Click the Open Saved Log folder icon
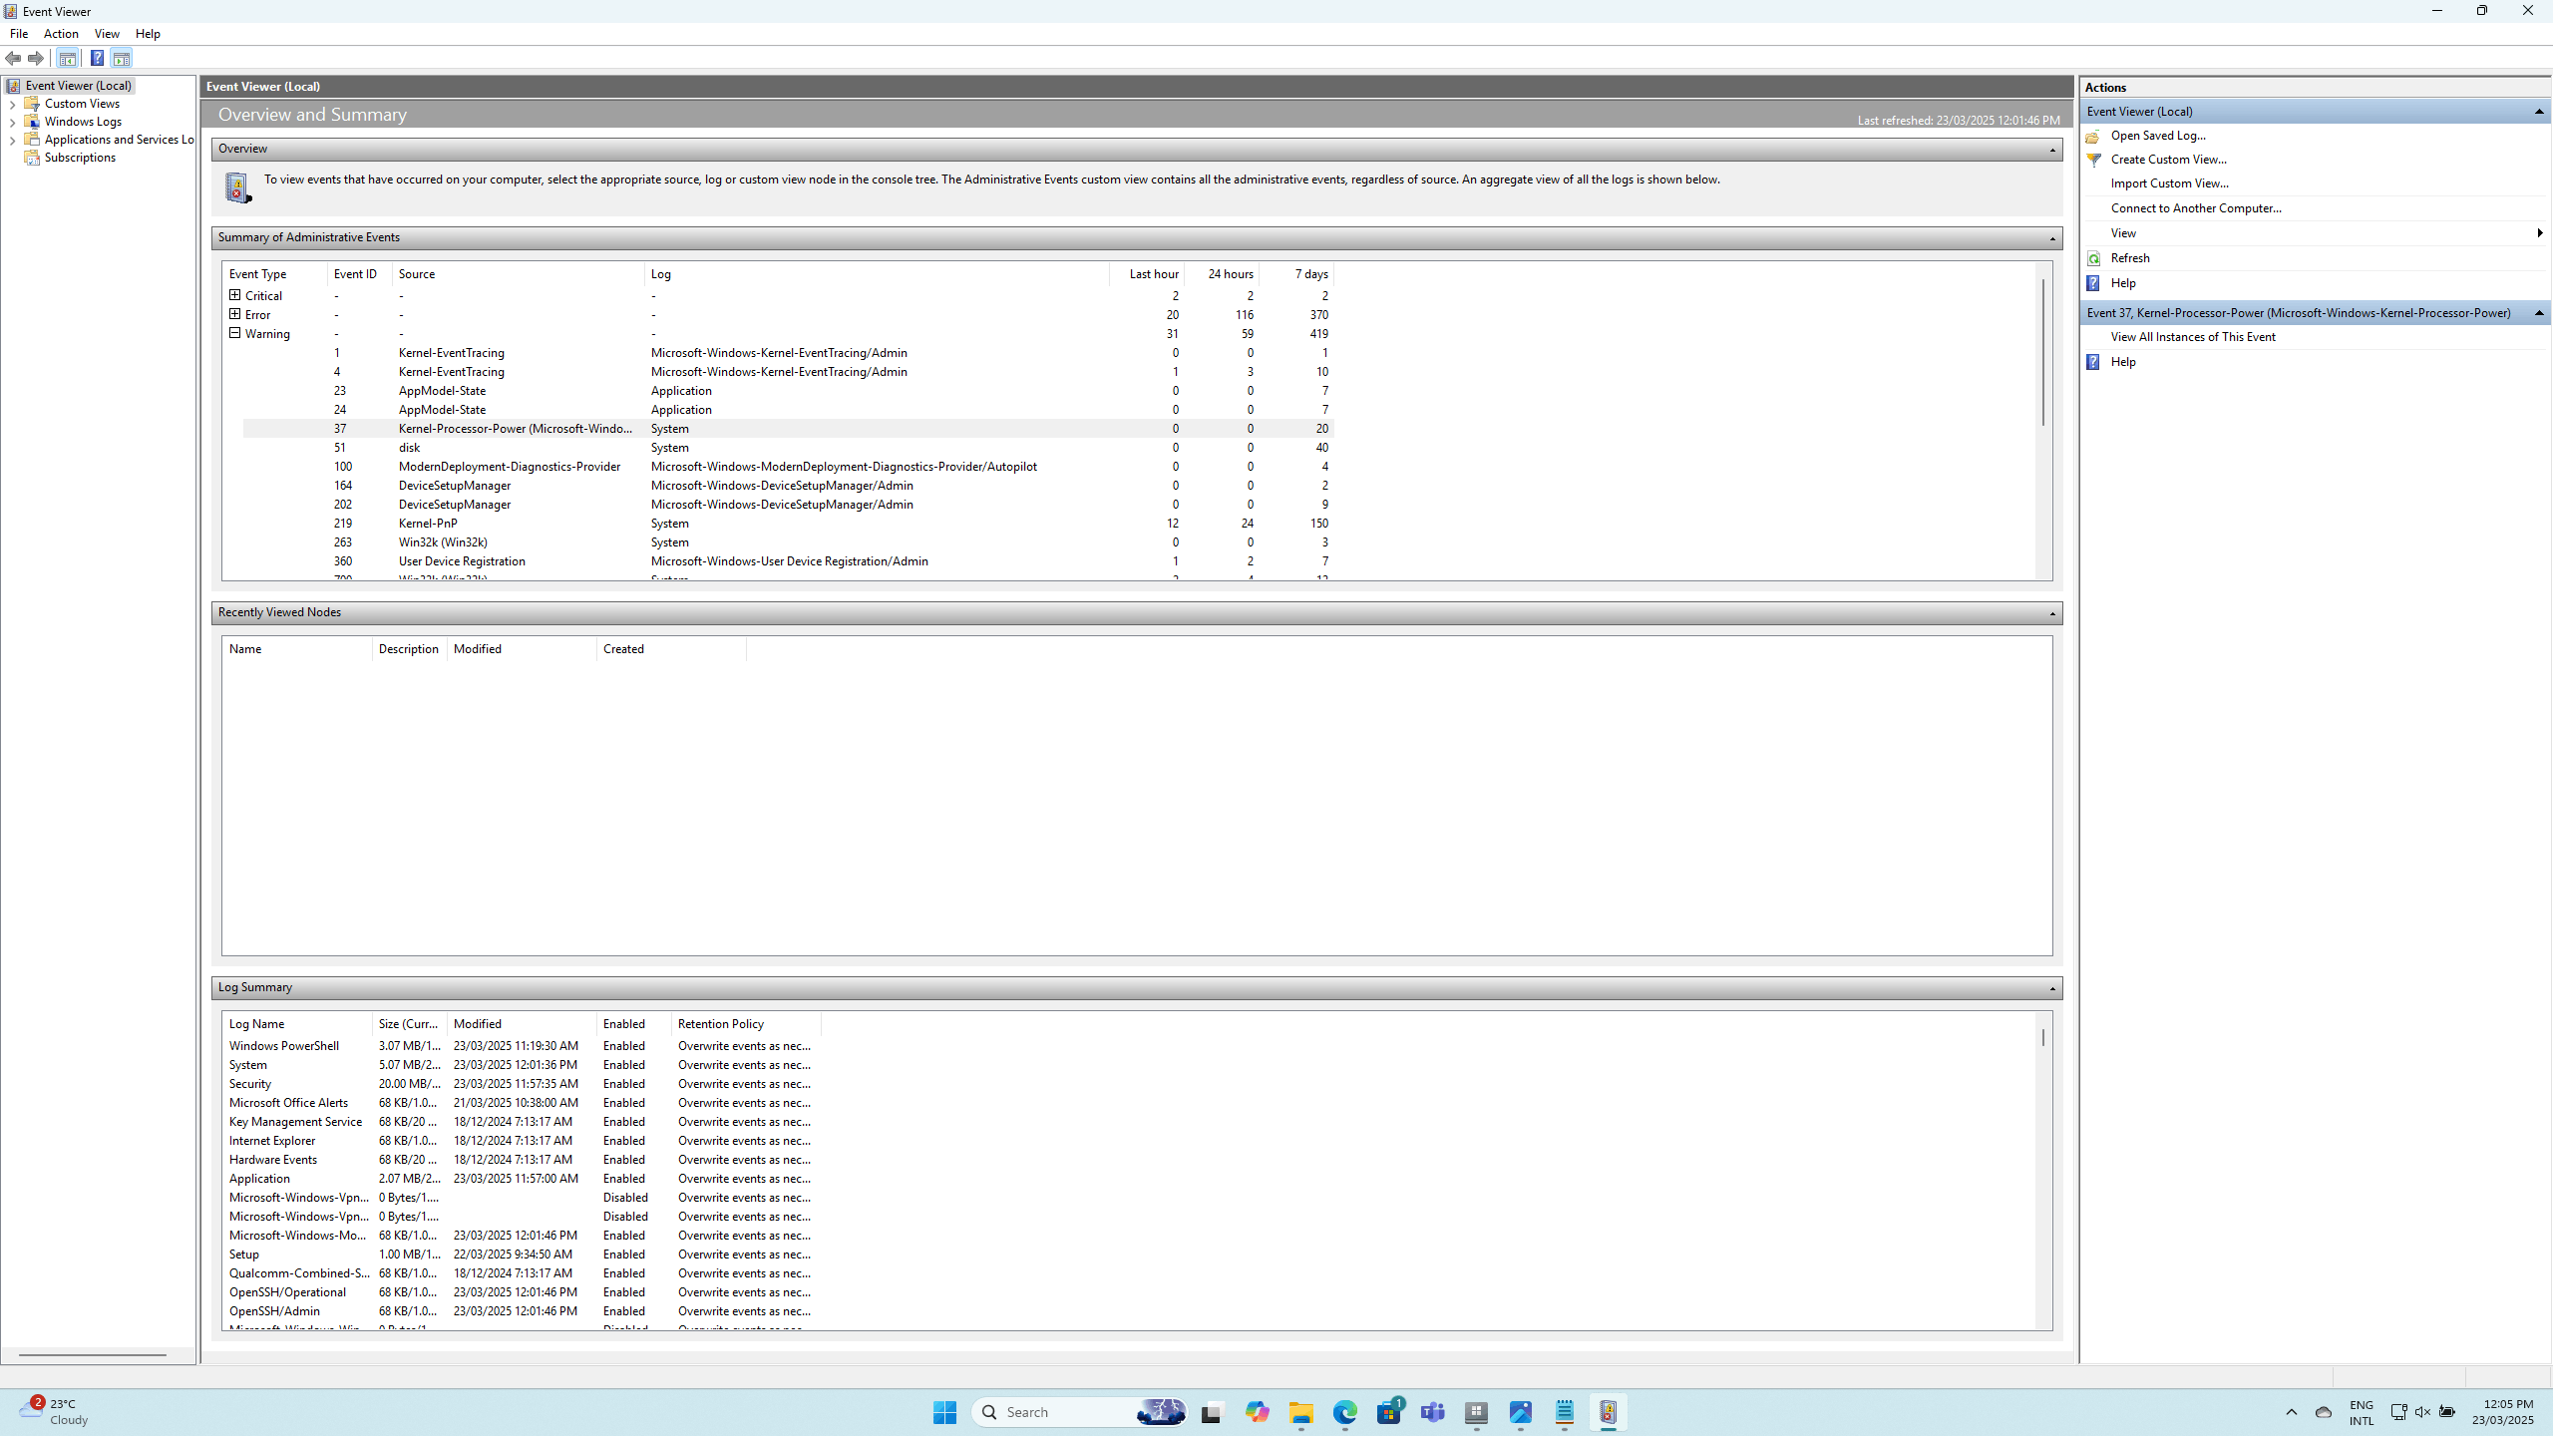Image resolution: width=2553 pixels, height=1436 pixels. pos(2093,136)
